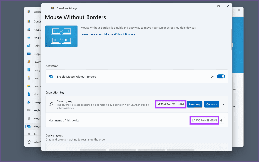Click the Connect button
Image resolution: width=259 pixels, height=162 pixels.
pyautogui.click(x=211, y=104)
